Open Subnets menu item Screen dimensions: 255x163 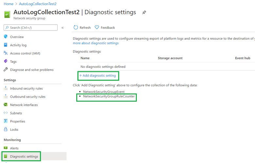point(16,113)
